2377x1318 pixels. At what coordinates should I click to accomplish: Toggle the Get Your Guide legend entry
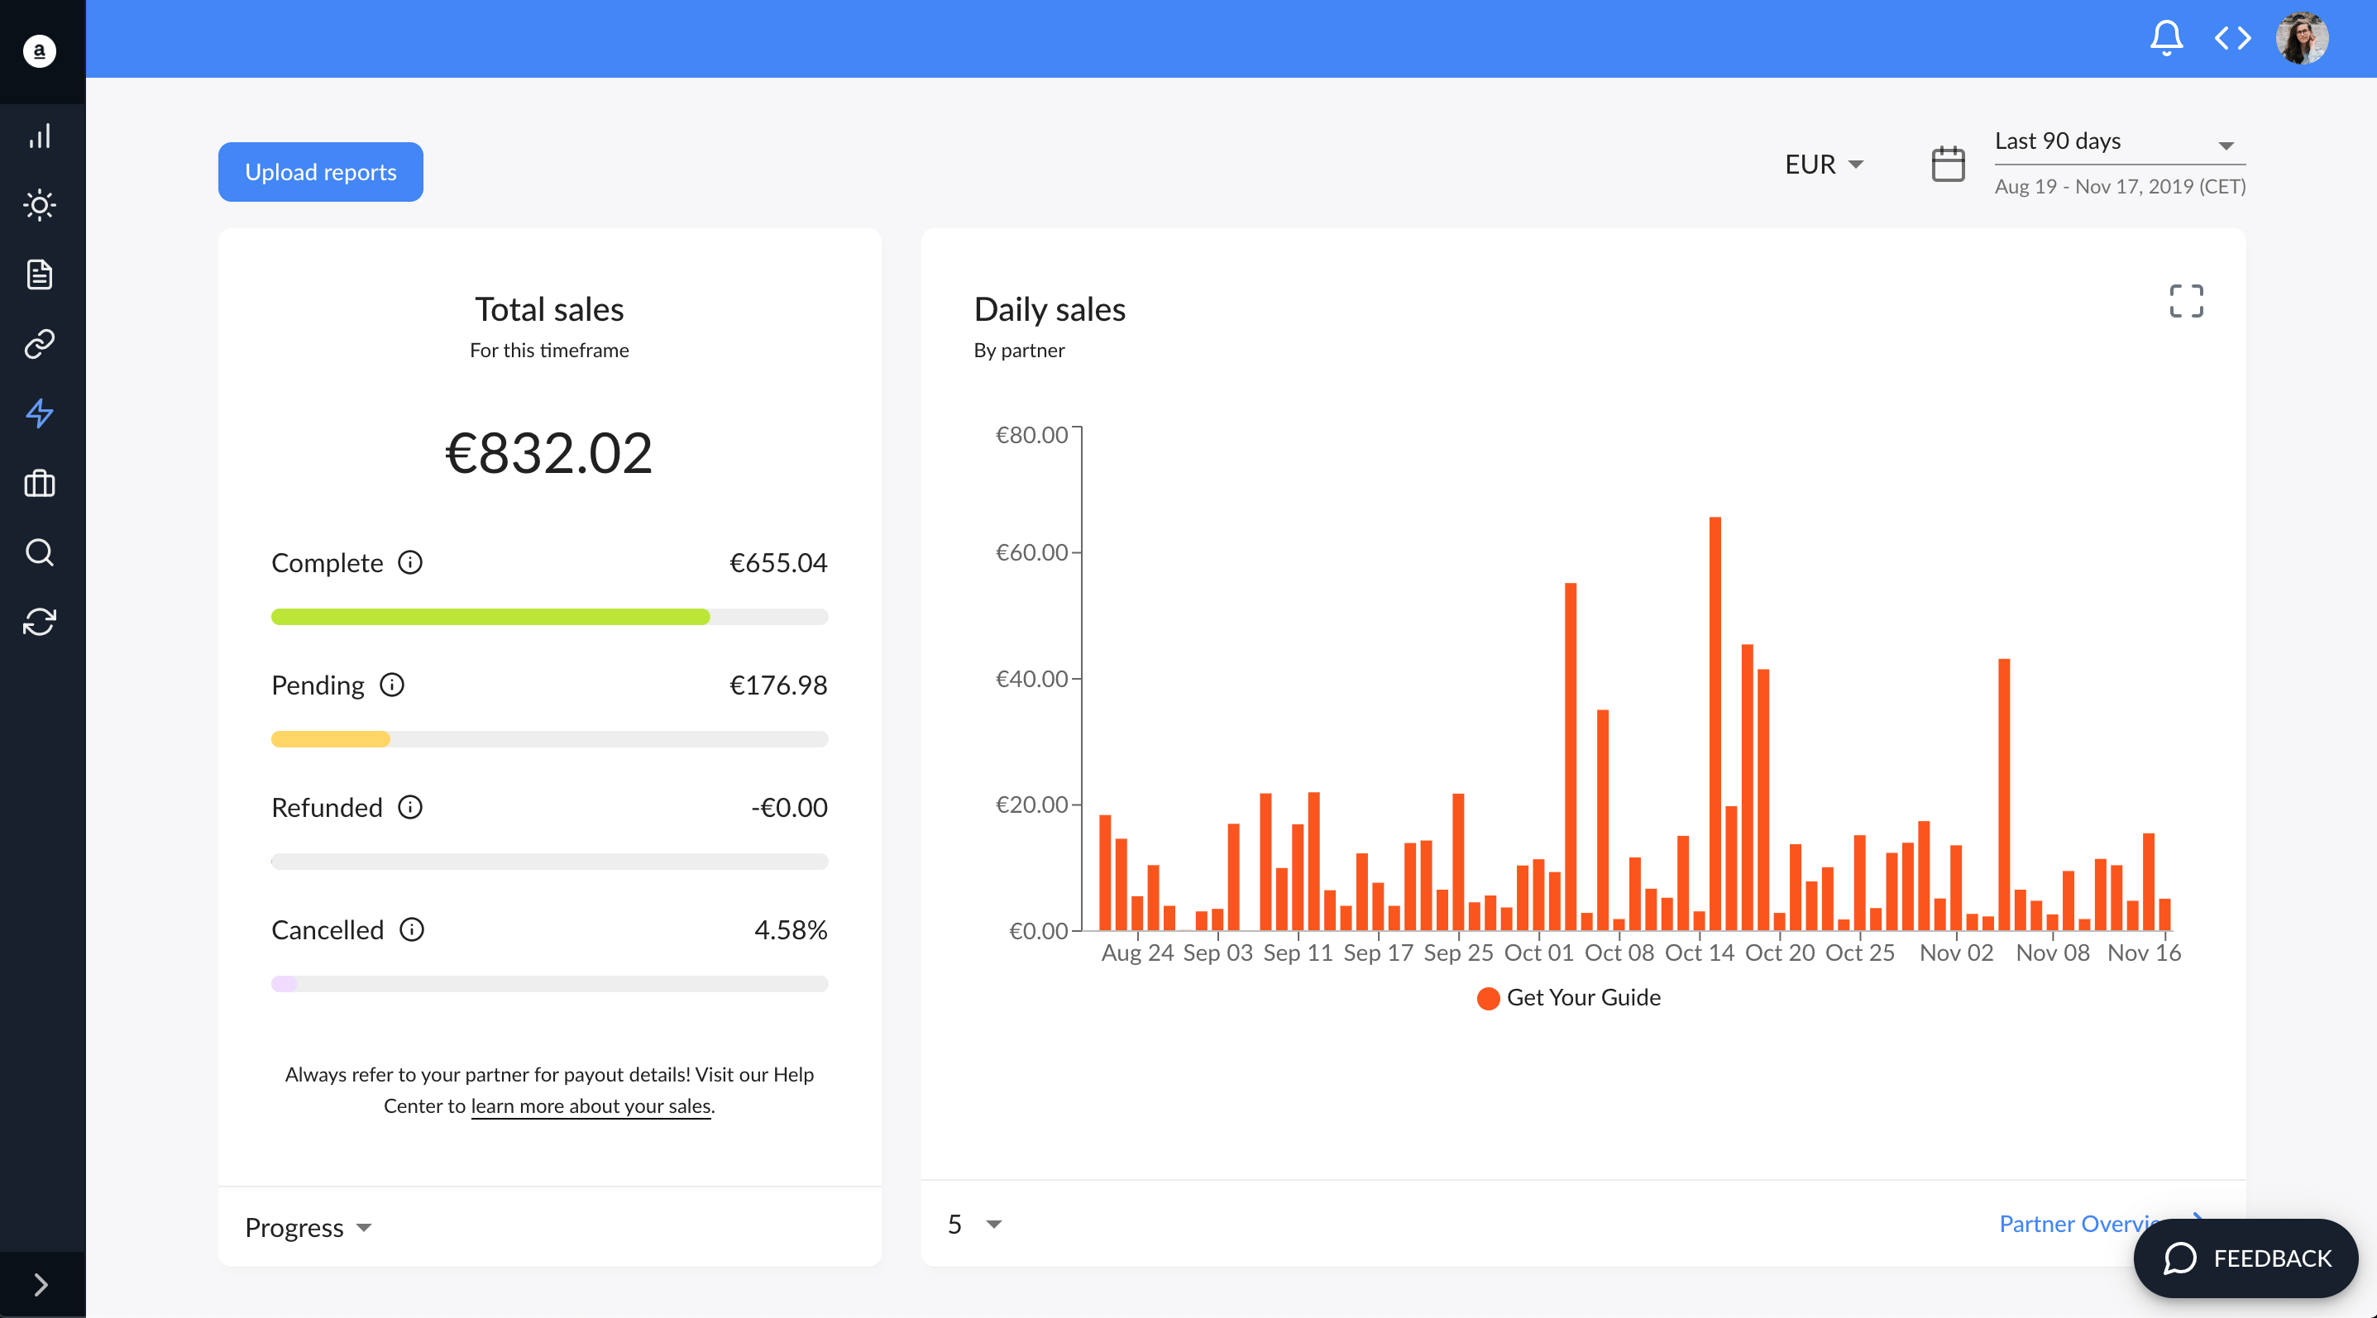point(1568,997)
